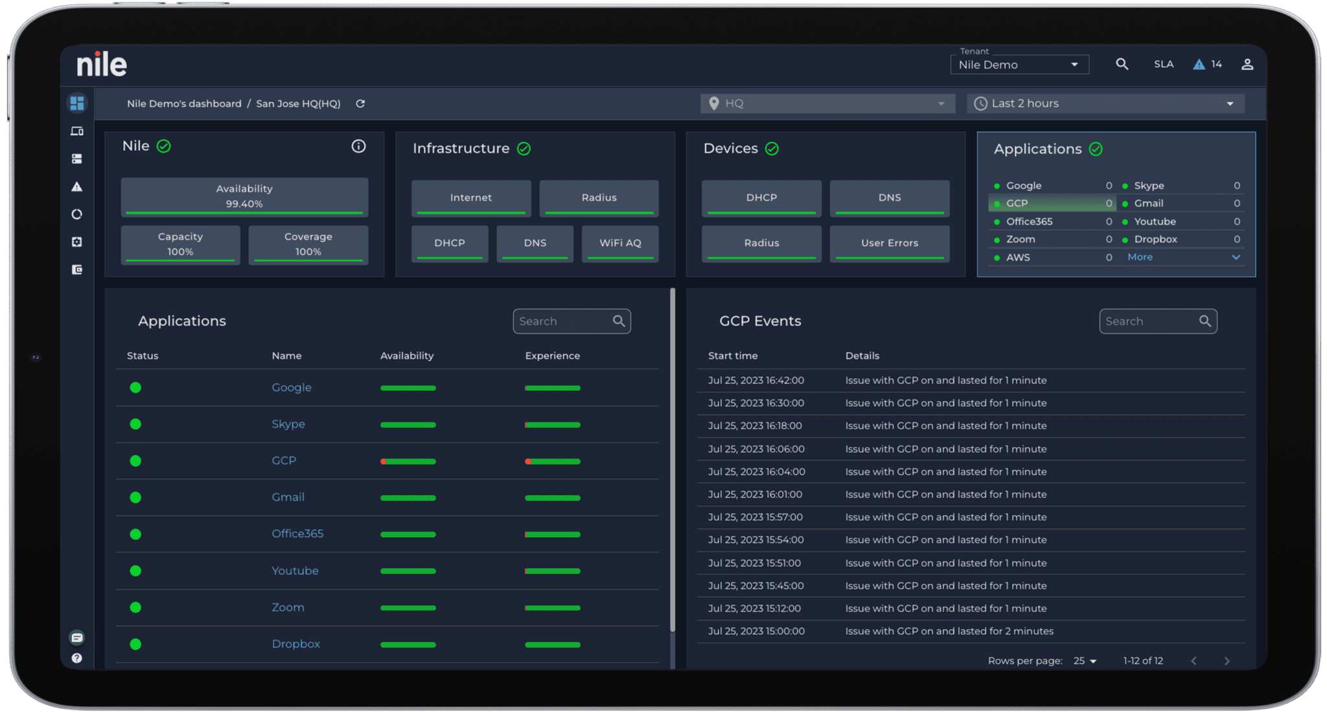Expand More in the Applications card
This screenshot has width=1327, height=712.
[1140, 257]
